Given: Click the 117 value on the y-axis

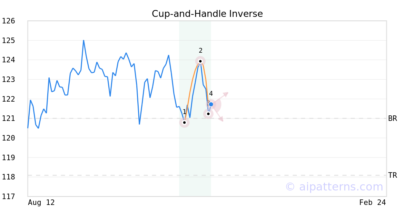Looking at the screenshot, I should tap(8, 196).
